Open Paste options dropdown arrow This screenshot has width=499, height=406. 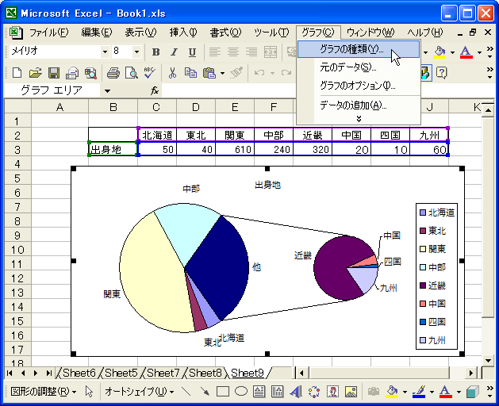coord(222,73)
